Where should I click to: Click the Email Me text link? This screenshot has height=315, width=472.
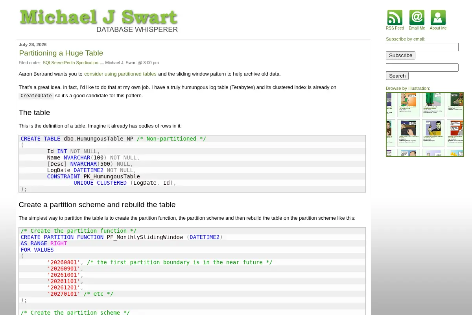pyautogui.click(x=417, y=28)
